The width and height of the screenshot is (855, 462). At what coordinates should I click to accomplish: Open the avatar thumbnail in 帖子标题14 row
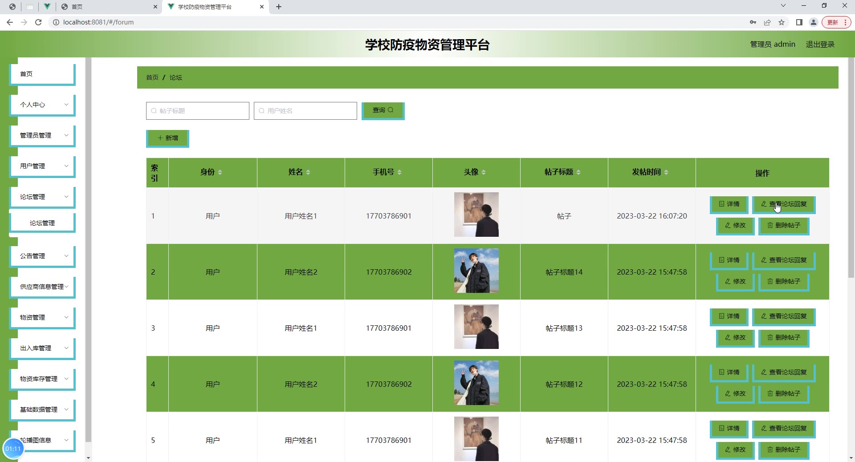point(476,271)
